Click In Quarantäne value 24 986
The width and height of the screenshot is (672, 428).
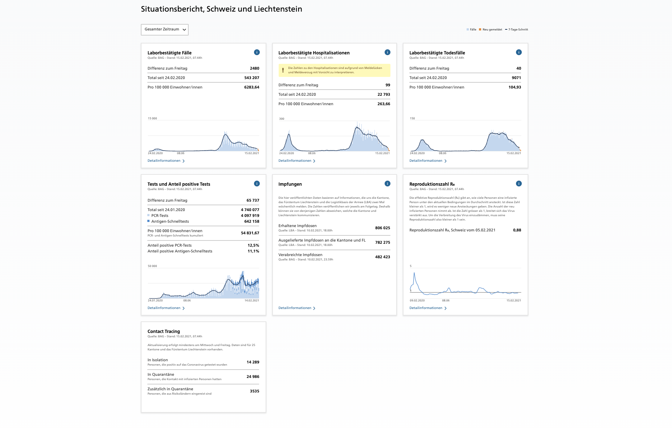click(x=253, y=376)
